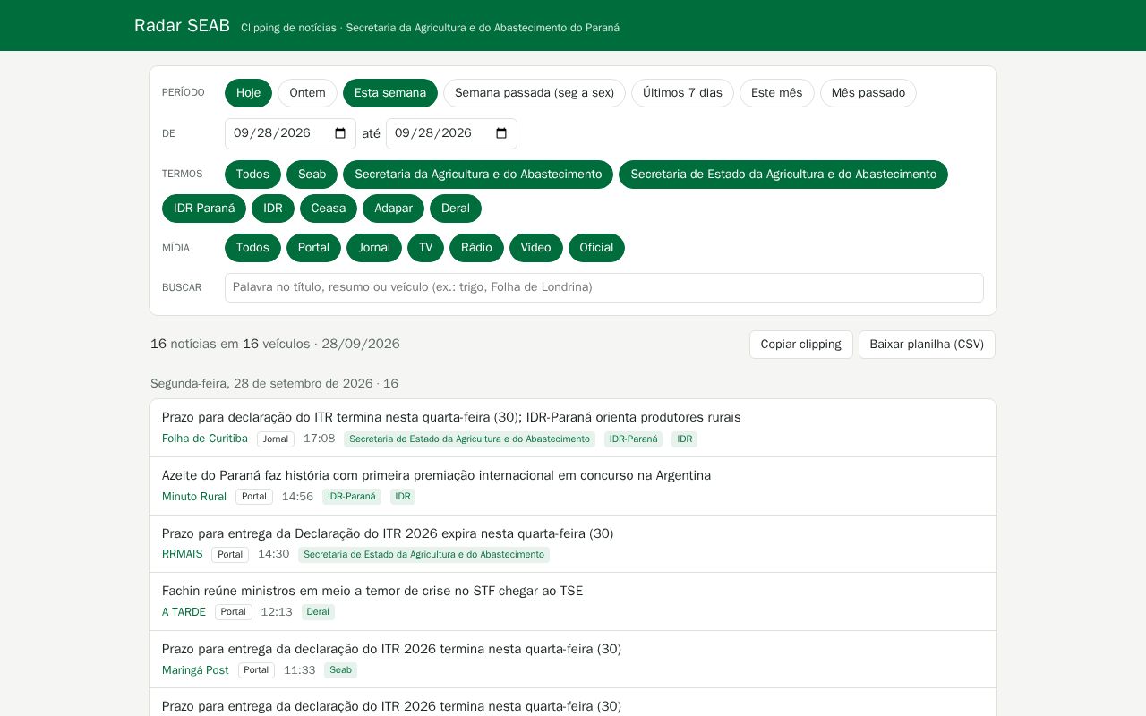Open the headline about ITR 2026 expiring
This screenshot has width=1146, height=716.
(388, 533)
